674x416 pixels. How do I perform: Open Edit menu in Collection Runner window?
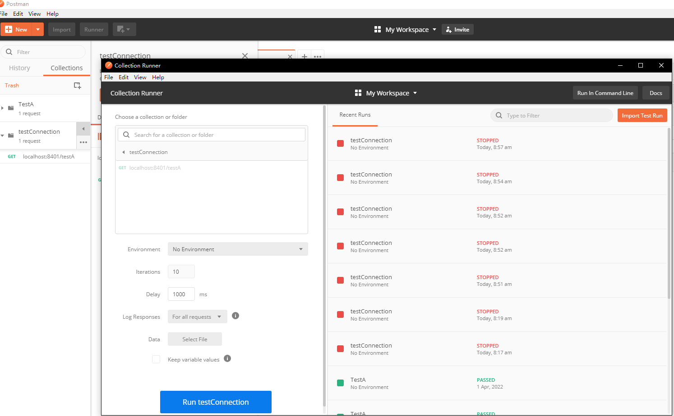click(124, 77)
